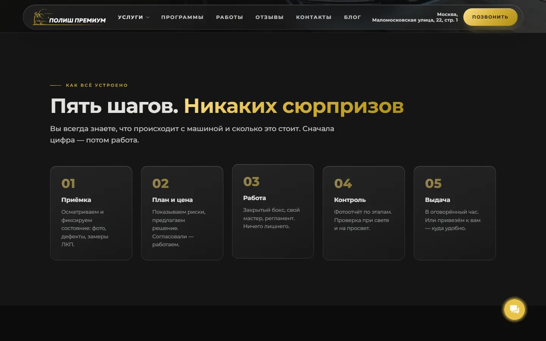Image resolution: width=546 pixels, height=341 pixels.
Task: Click text 'Закрытый бокс, свой мастер'
Action: 271,214
